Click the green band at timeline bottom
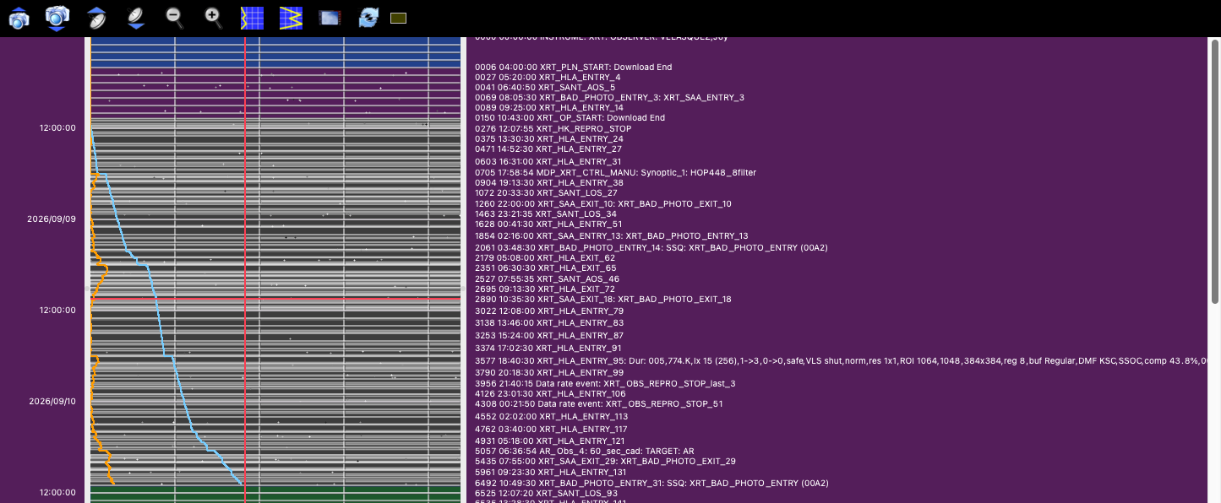Screen dimensions: 1221x503 pos(275,494)
